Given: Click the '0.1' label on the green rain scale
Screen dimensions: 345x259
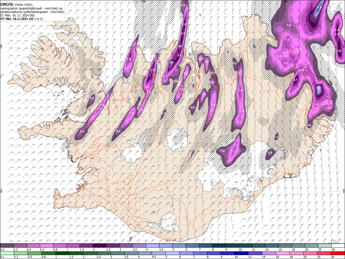Looking at the screenshot, I should [x=2, y=257].
